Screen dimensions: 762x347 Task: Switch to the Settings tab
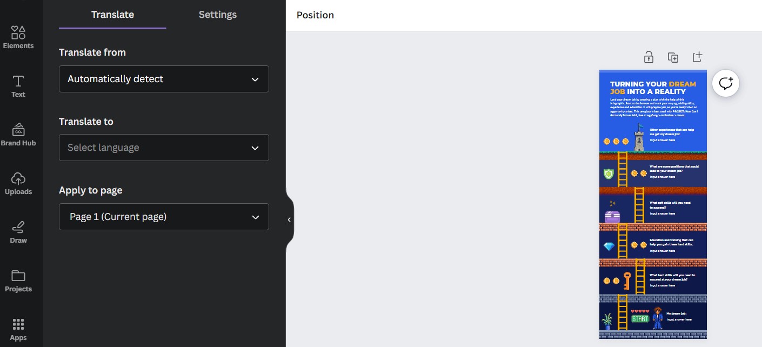[217, 15]
